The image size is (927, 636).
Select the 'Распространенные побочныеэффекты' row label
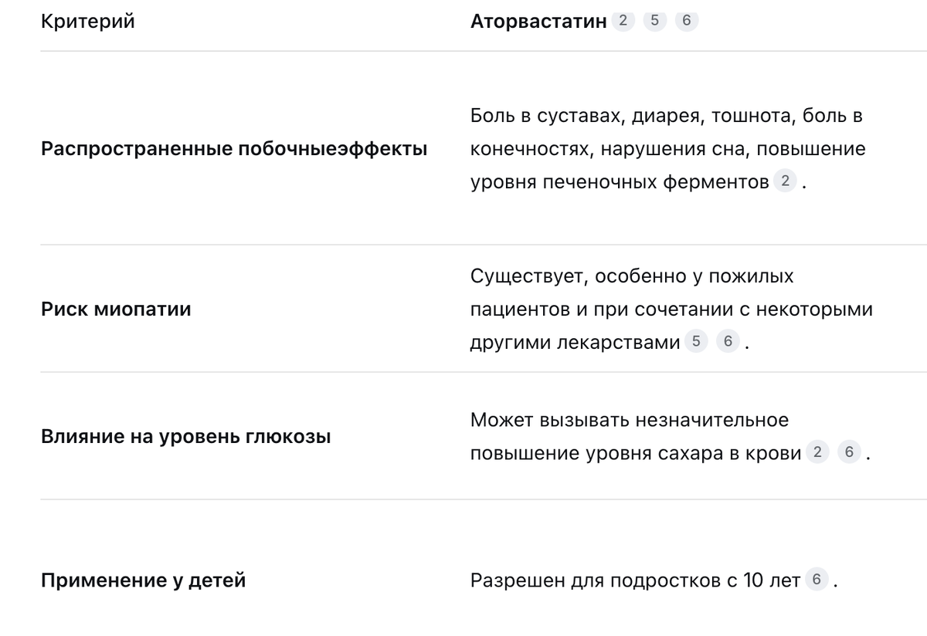(233, 149)
